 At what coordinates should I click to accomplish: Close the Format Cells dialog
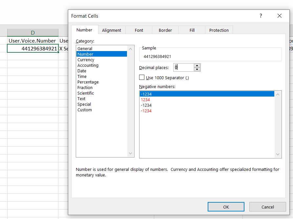[x=279, y=16]
